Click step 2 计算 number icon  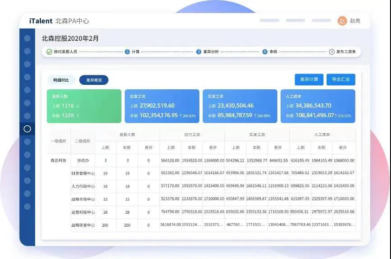127,52
